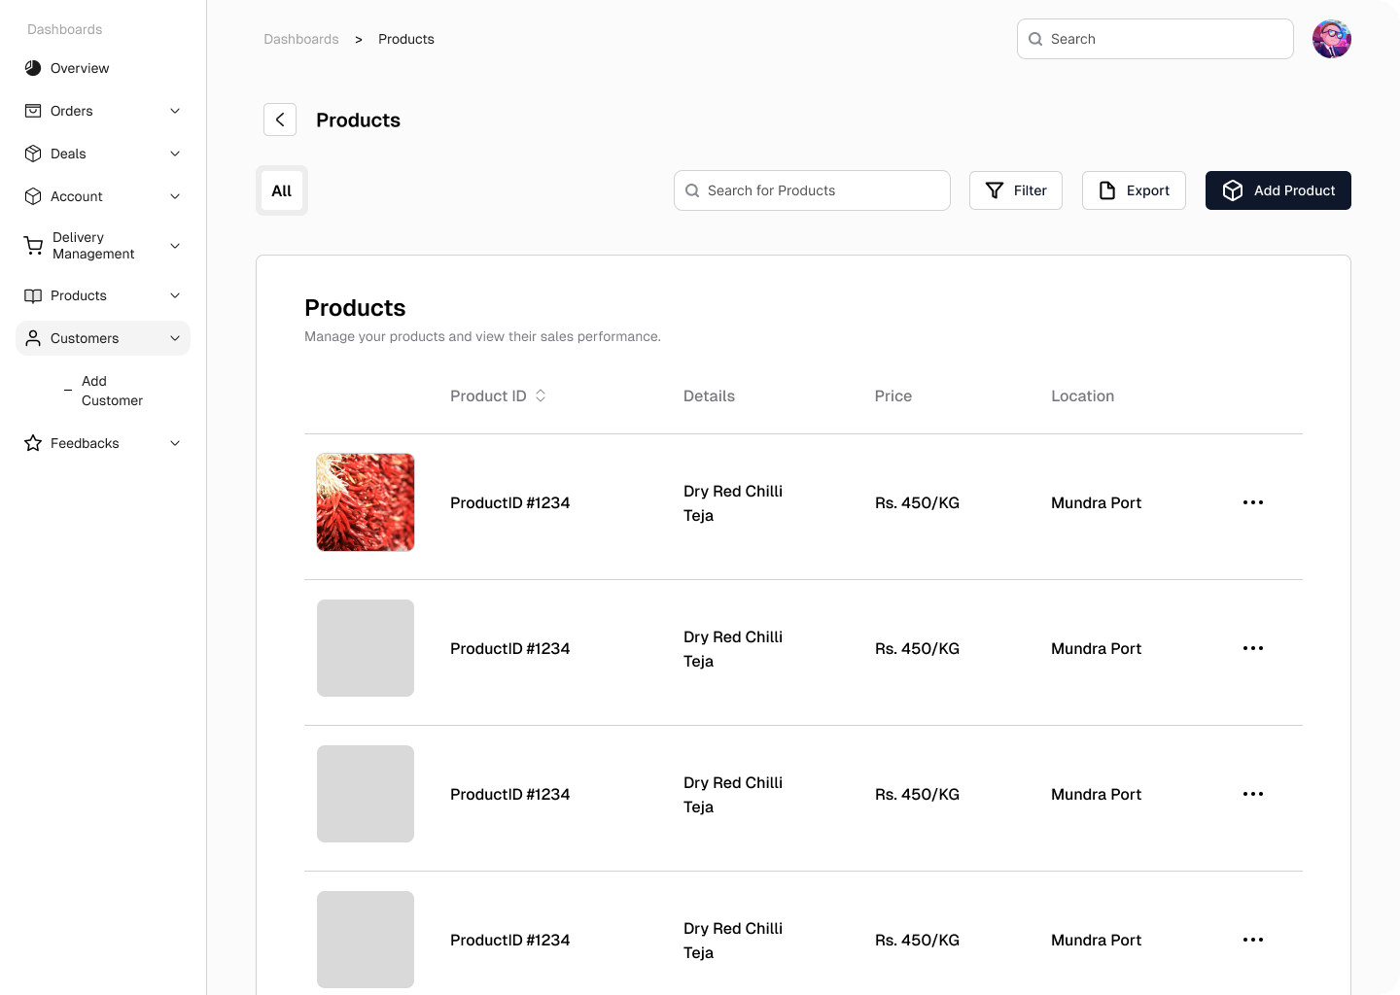
Task: Click the Filter funnel icon
Action: pyautogui.click(x=995, y=190)
